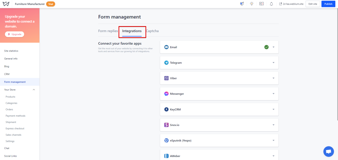
Task: Expand the Email integration row
Action: click(273, 47)
